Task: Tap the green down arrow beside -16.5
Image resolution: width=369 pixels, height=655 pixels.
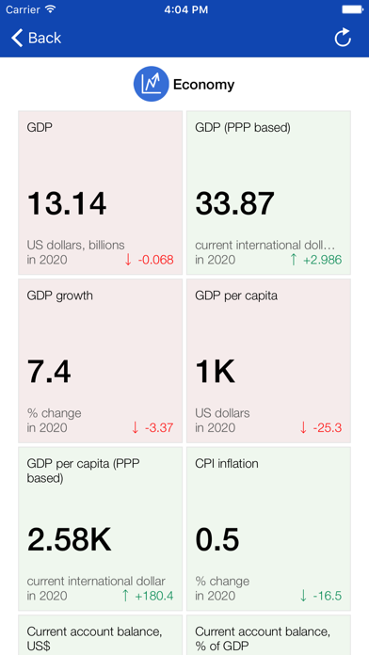Action: (303, 596)
